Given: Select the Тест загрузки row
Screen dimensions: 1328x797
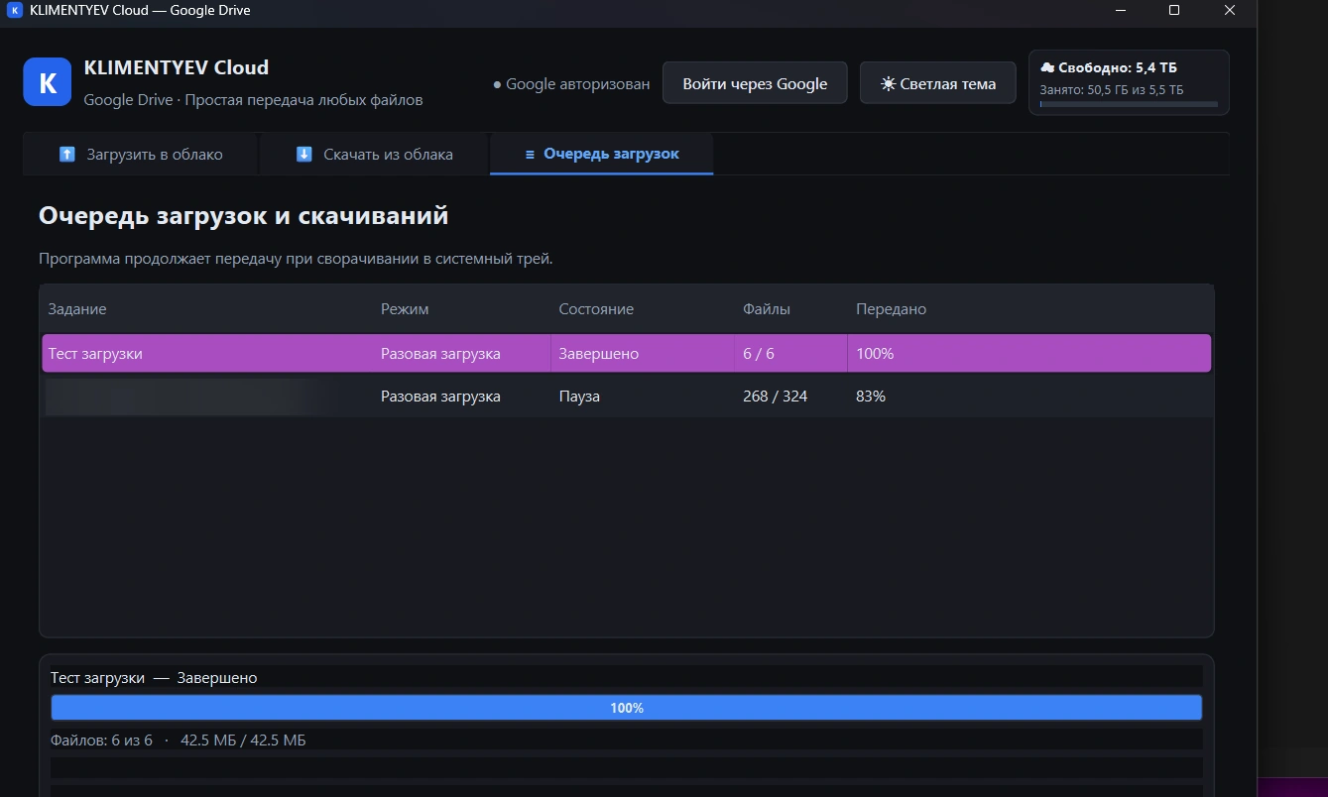Looking at the screenshot, I should pyautogui.click(x=627, y=353).
